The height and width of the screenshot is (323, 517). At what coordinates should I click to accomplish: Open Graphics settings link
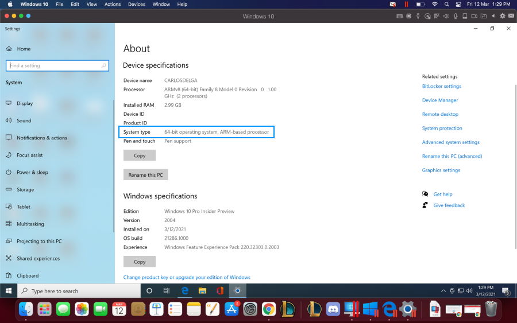[x=441, y=170]
